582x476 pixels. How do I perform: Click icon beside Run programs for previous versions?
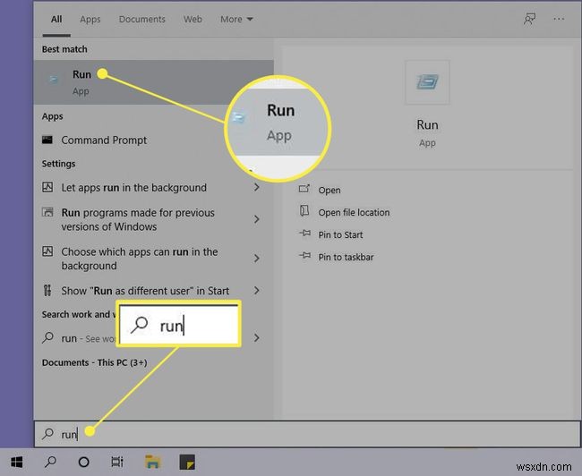(x=47, y=212)
